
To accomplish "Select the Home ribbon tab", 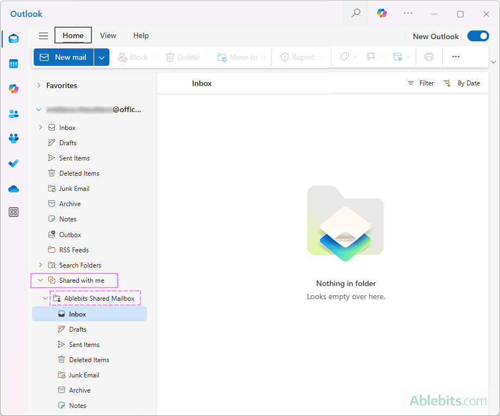I will tap(73, 35).
